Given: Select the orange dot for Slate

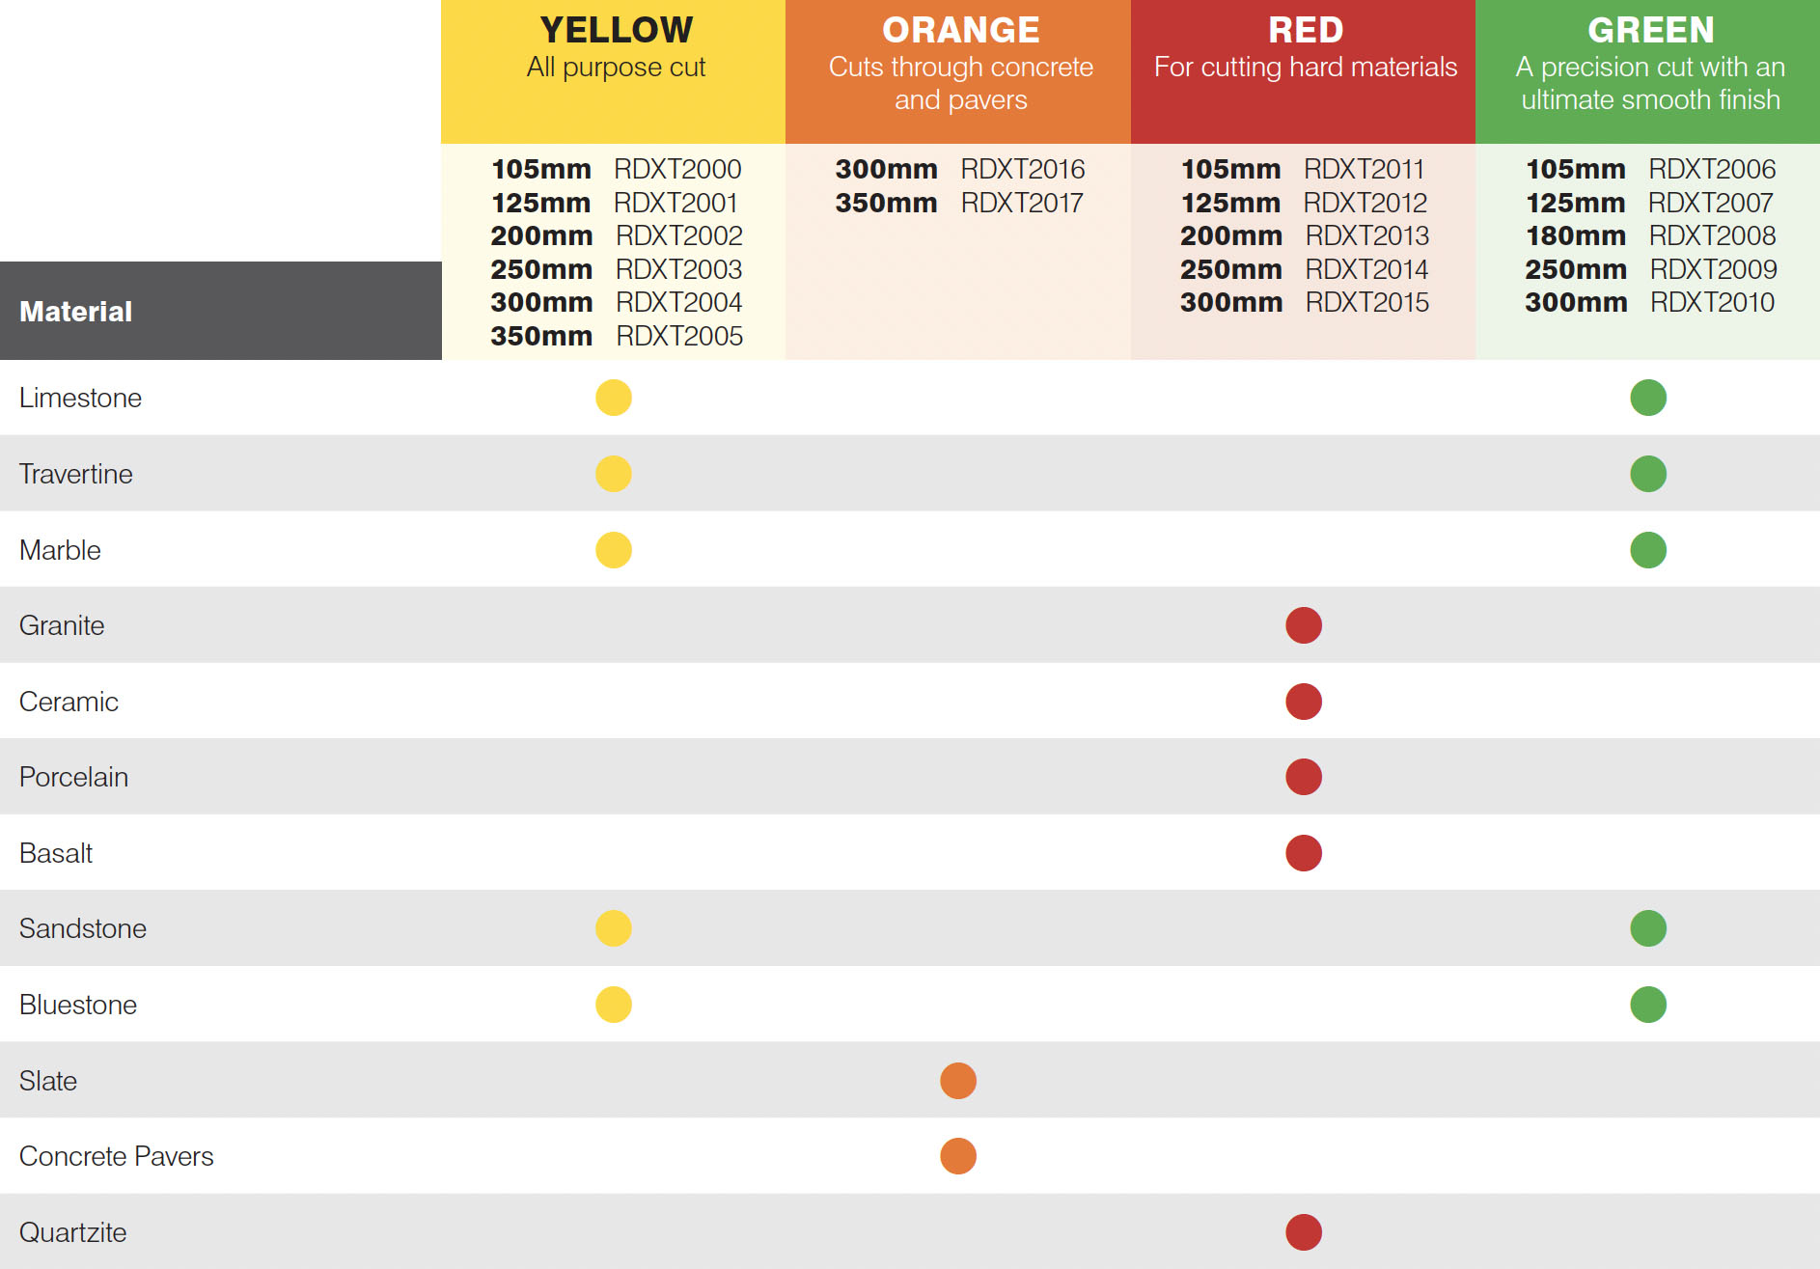Looking at the screenshot, I should pos(958,1081).
